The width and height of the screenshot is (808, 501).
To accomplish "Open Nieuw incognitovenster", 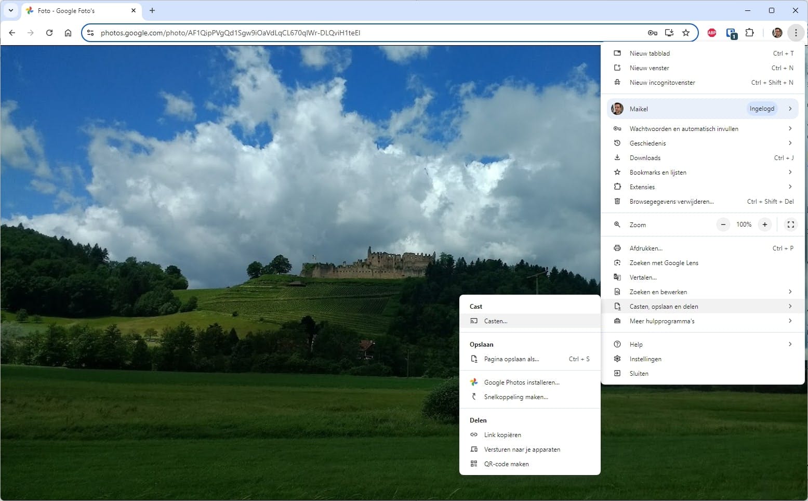I will pyautogui.click(x=703, y=82).
